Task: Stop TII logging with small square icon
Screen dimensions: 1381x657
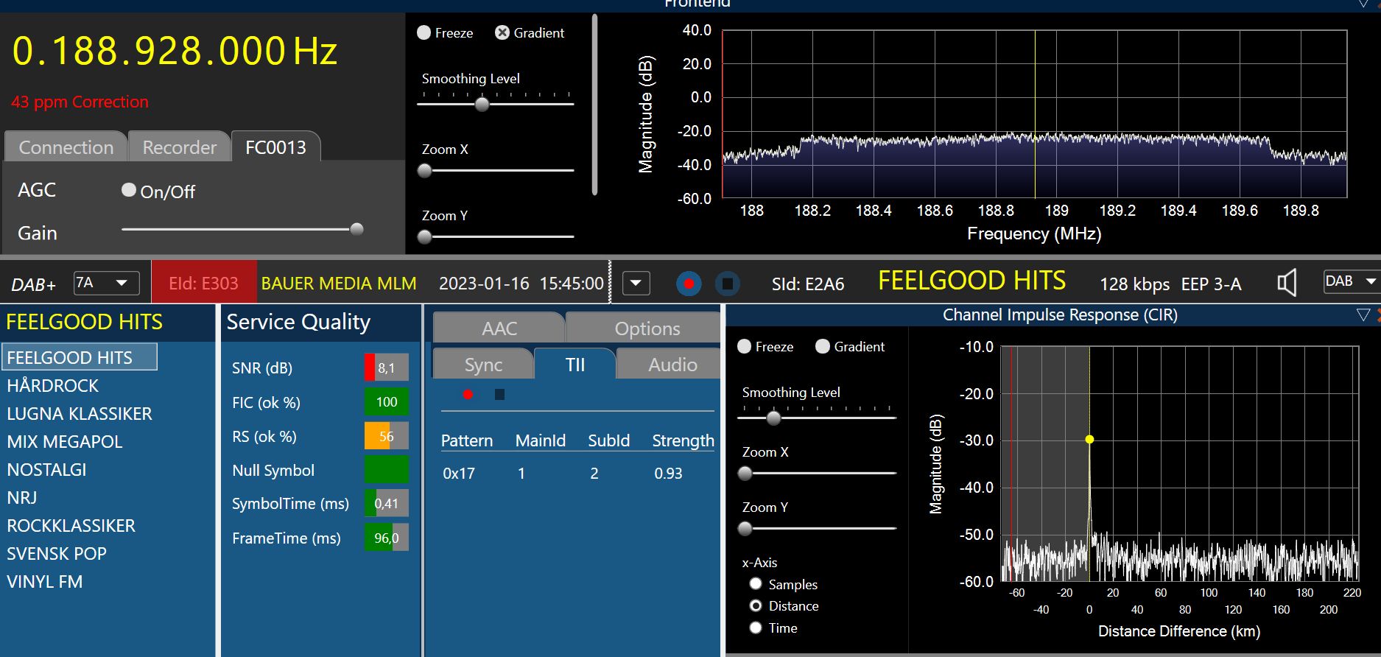Action: pyautogui.click(x=499, y=395)
